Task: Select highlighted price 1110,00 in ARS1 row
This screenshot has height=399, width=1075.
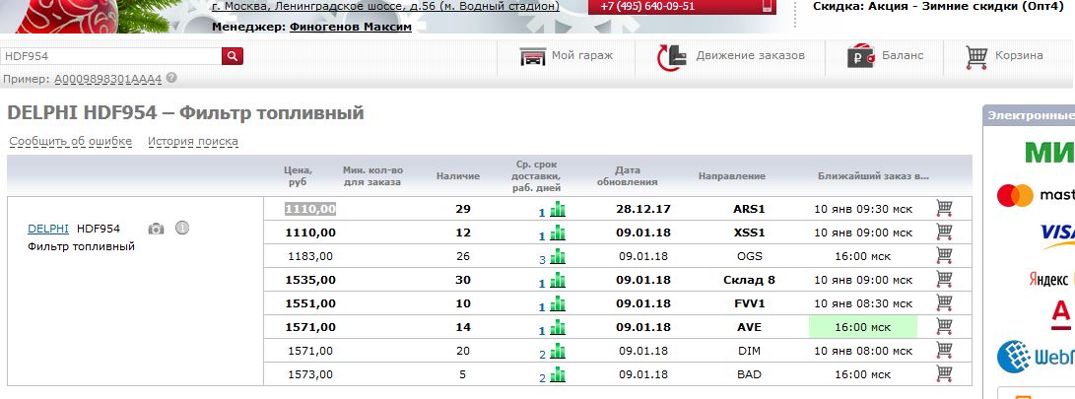Action: point(309,209)
